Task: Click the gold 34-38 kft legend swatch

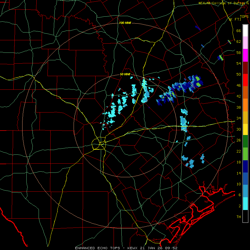Action: pos(245,117)
